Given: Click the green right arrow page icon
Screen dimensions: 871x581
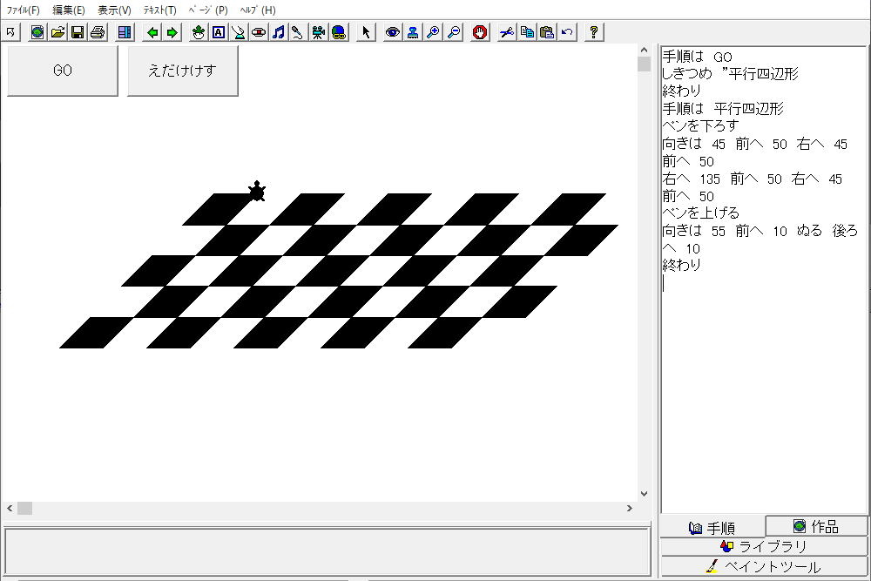Looking at the screenshot, I should click(172, 32).
